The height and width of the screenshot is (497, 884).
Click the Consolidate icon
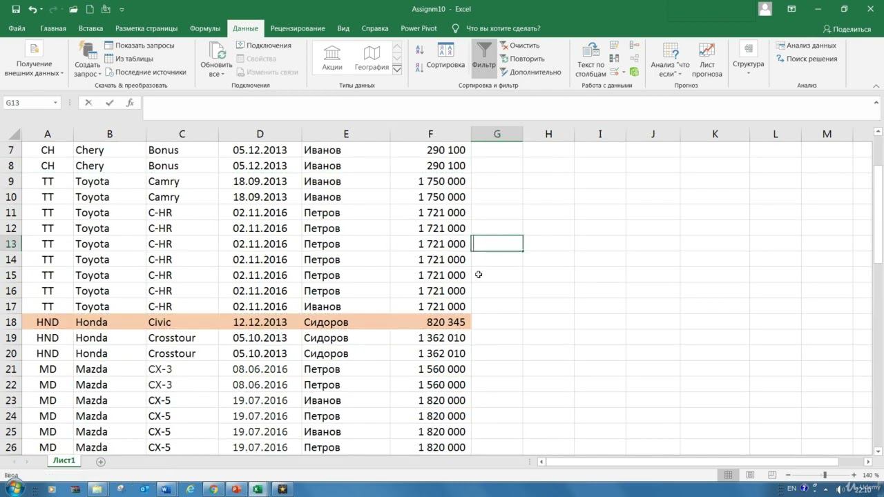[x=634, y=46]
